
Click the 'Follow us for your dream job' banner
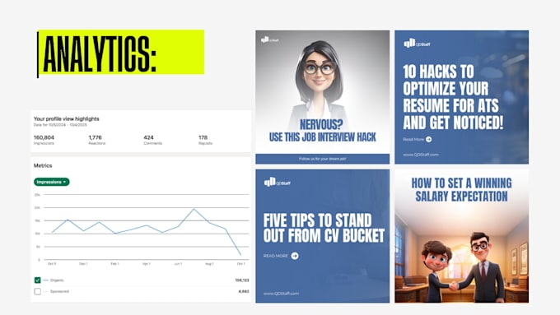click(x=323, y=159)
